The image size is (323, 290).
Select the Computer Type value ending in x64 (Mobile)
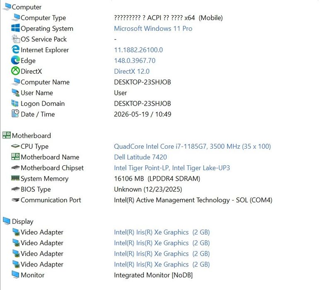(168, 18)
